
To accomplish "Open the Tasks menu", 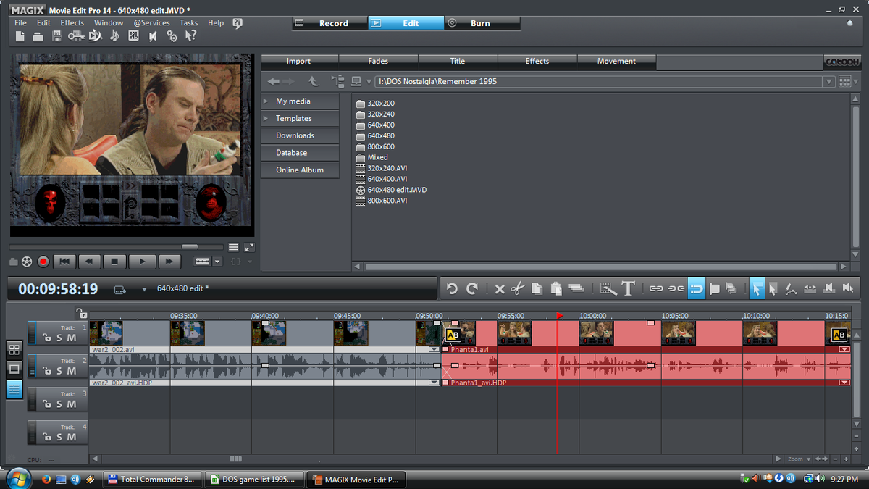I will (189, 23).
